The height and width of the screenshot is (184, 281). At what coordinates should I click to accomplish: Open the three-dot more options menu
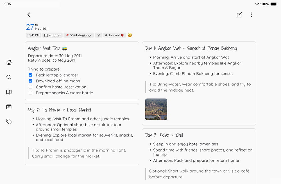pyautogui.click(x=251, y=15)
